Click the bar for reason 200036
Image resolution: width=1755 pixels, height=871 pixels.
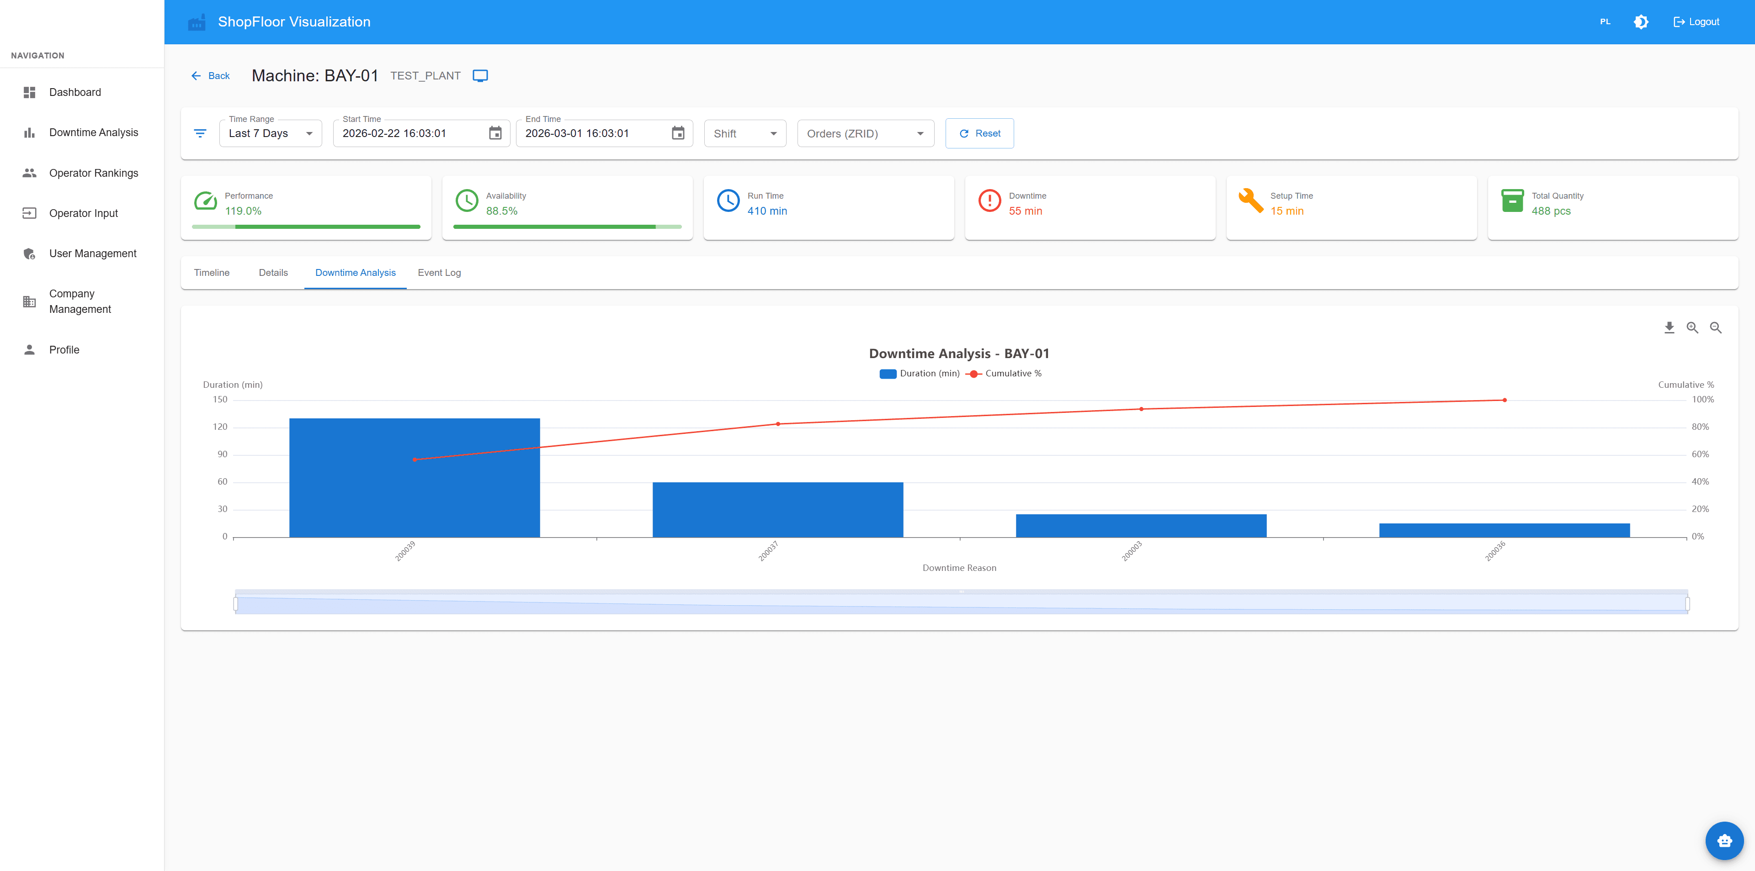(1504, 530)
